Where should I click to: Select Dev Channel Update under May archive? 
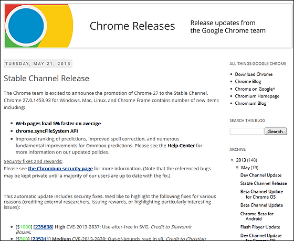[x=261, y=175]
